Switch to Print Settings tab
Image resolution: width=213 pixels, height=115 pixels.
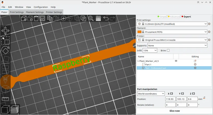(17, 12)
